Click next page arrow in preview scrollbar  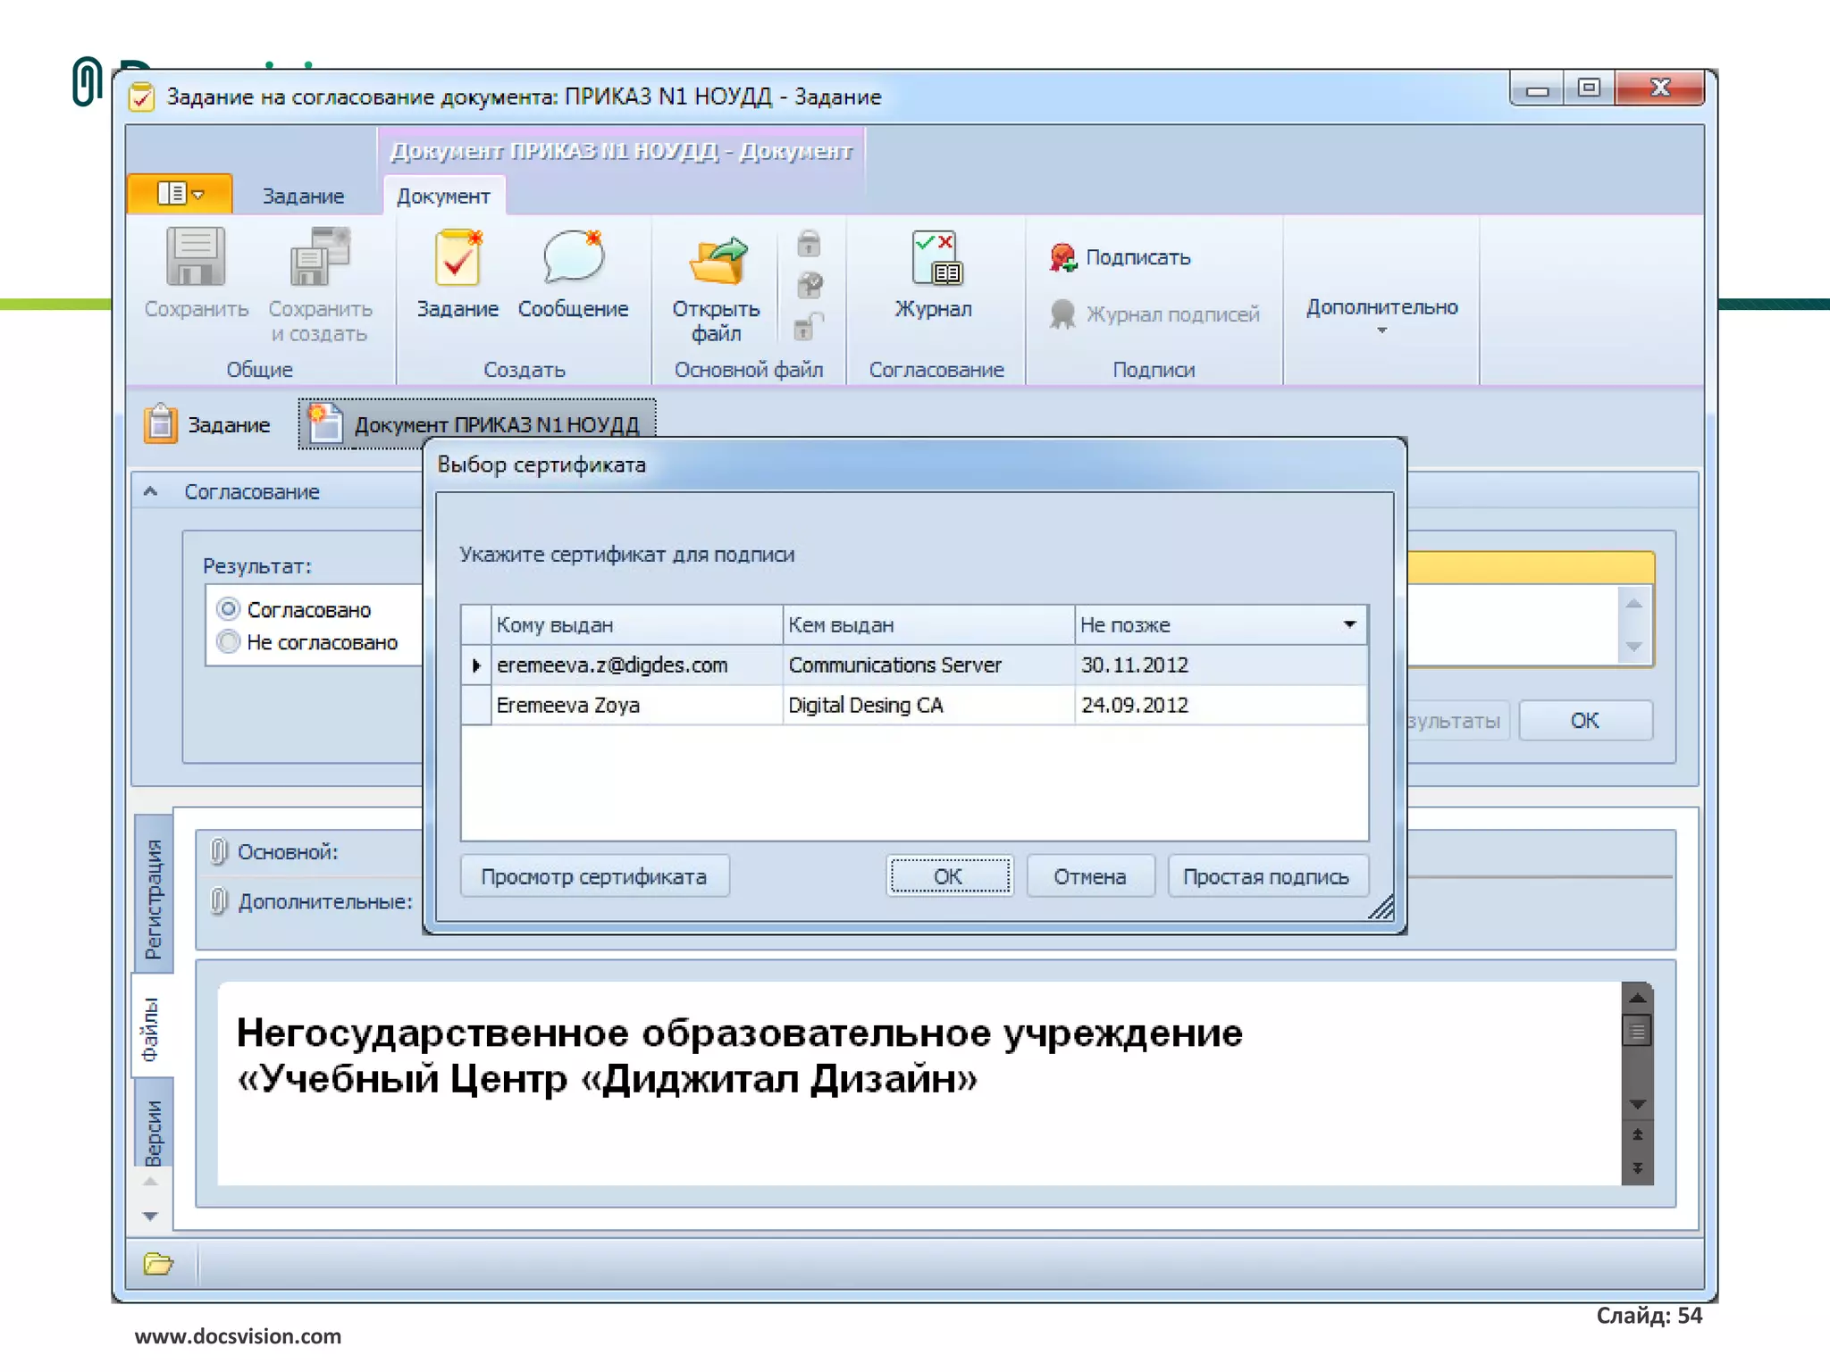1638,1167
